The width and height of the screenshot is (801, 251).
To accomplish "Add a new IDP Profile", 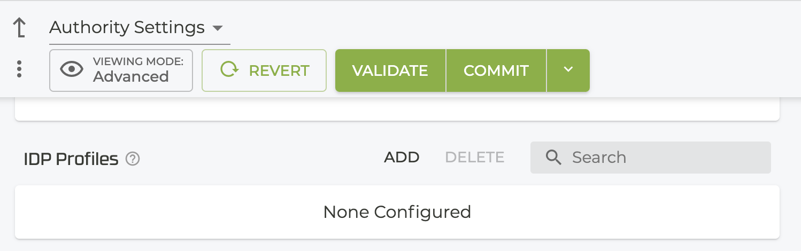I will point(402,158).
